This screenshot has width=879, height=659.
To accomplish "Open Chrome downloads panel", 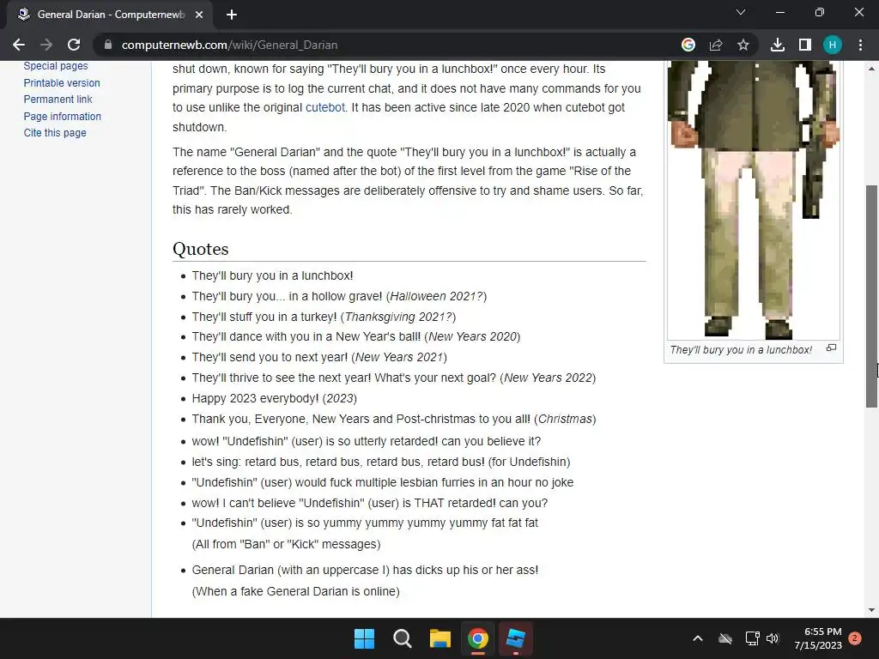I will (x=778, y=45).
